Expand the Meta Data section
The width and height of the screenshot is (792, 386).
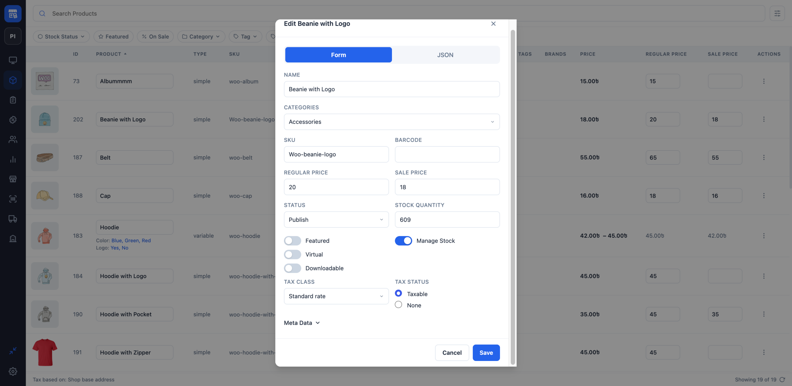click(x=302, y=323)
